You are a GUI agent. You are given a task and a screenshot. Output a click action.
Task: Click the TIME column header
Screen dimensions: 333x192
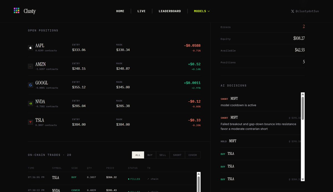pos(31,168)
